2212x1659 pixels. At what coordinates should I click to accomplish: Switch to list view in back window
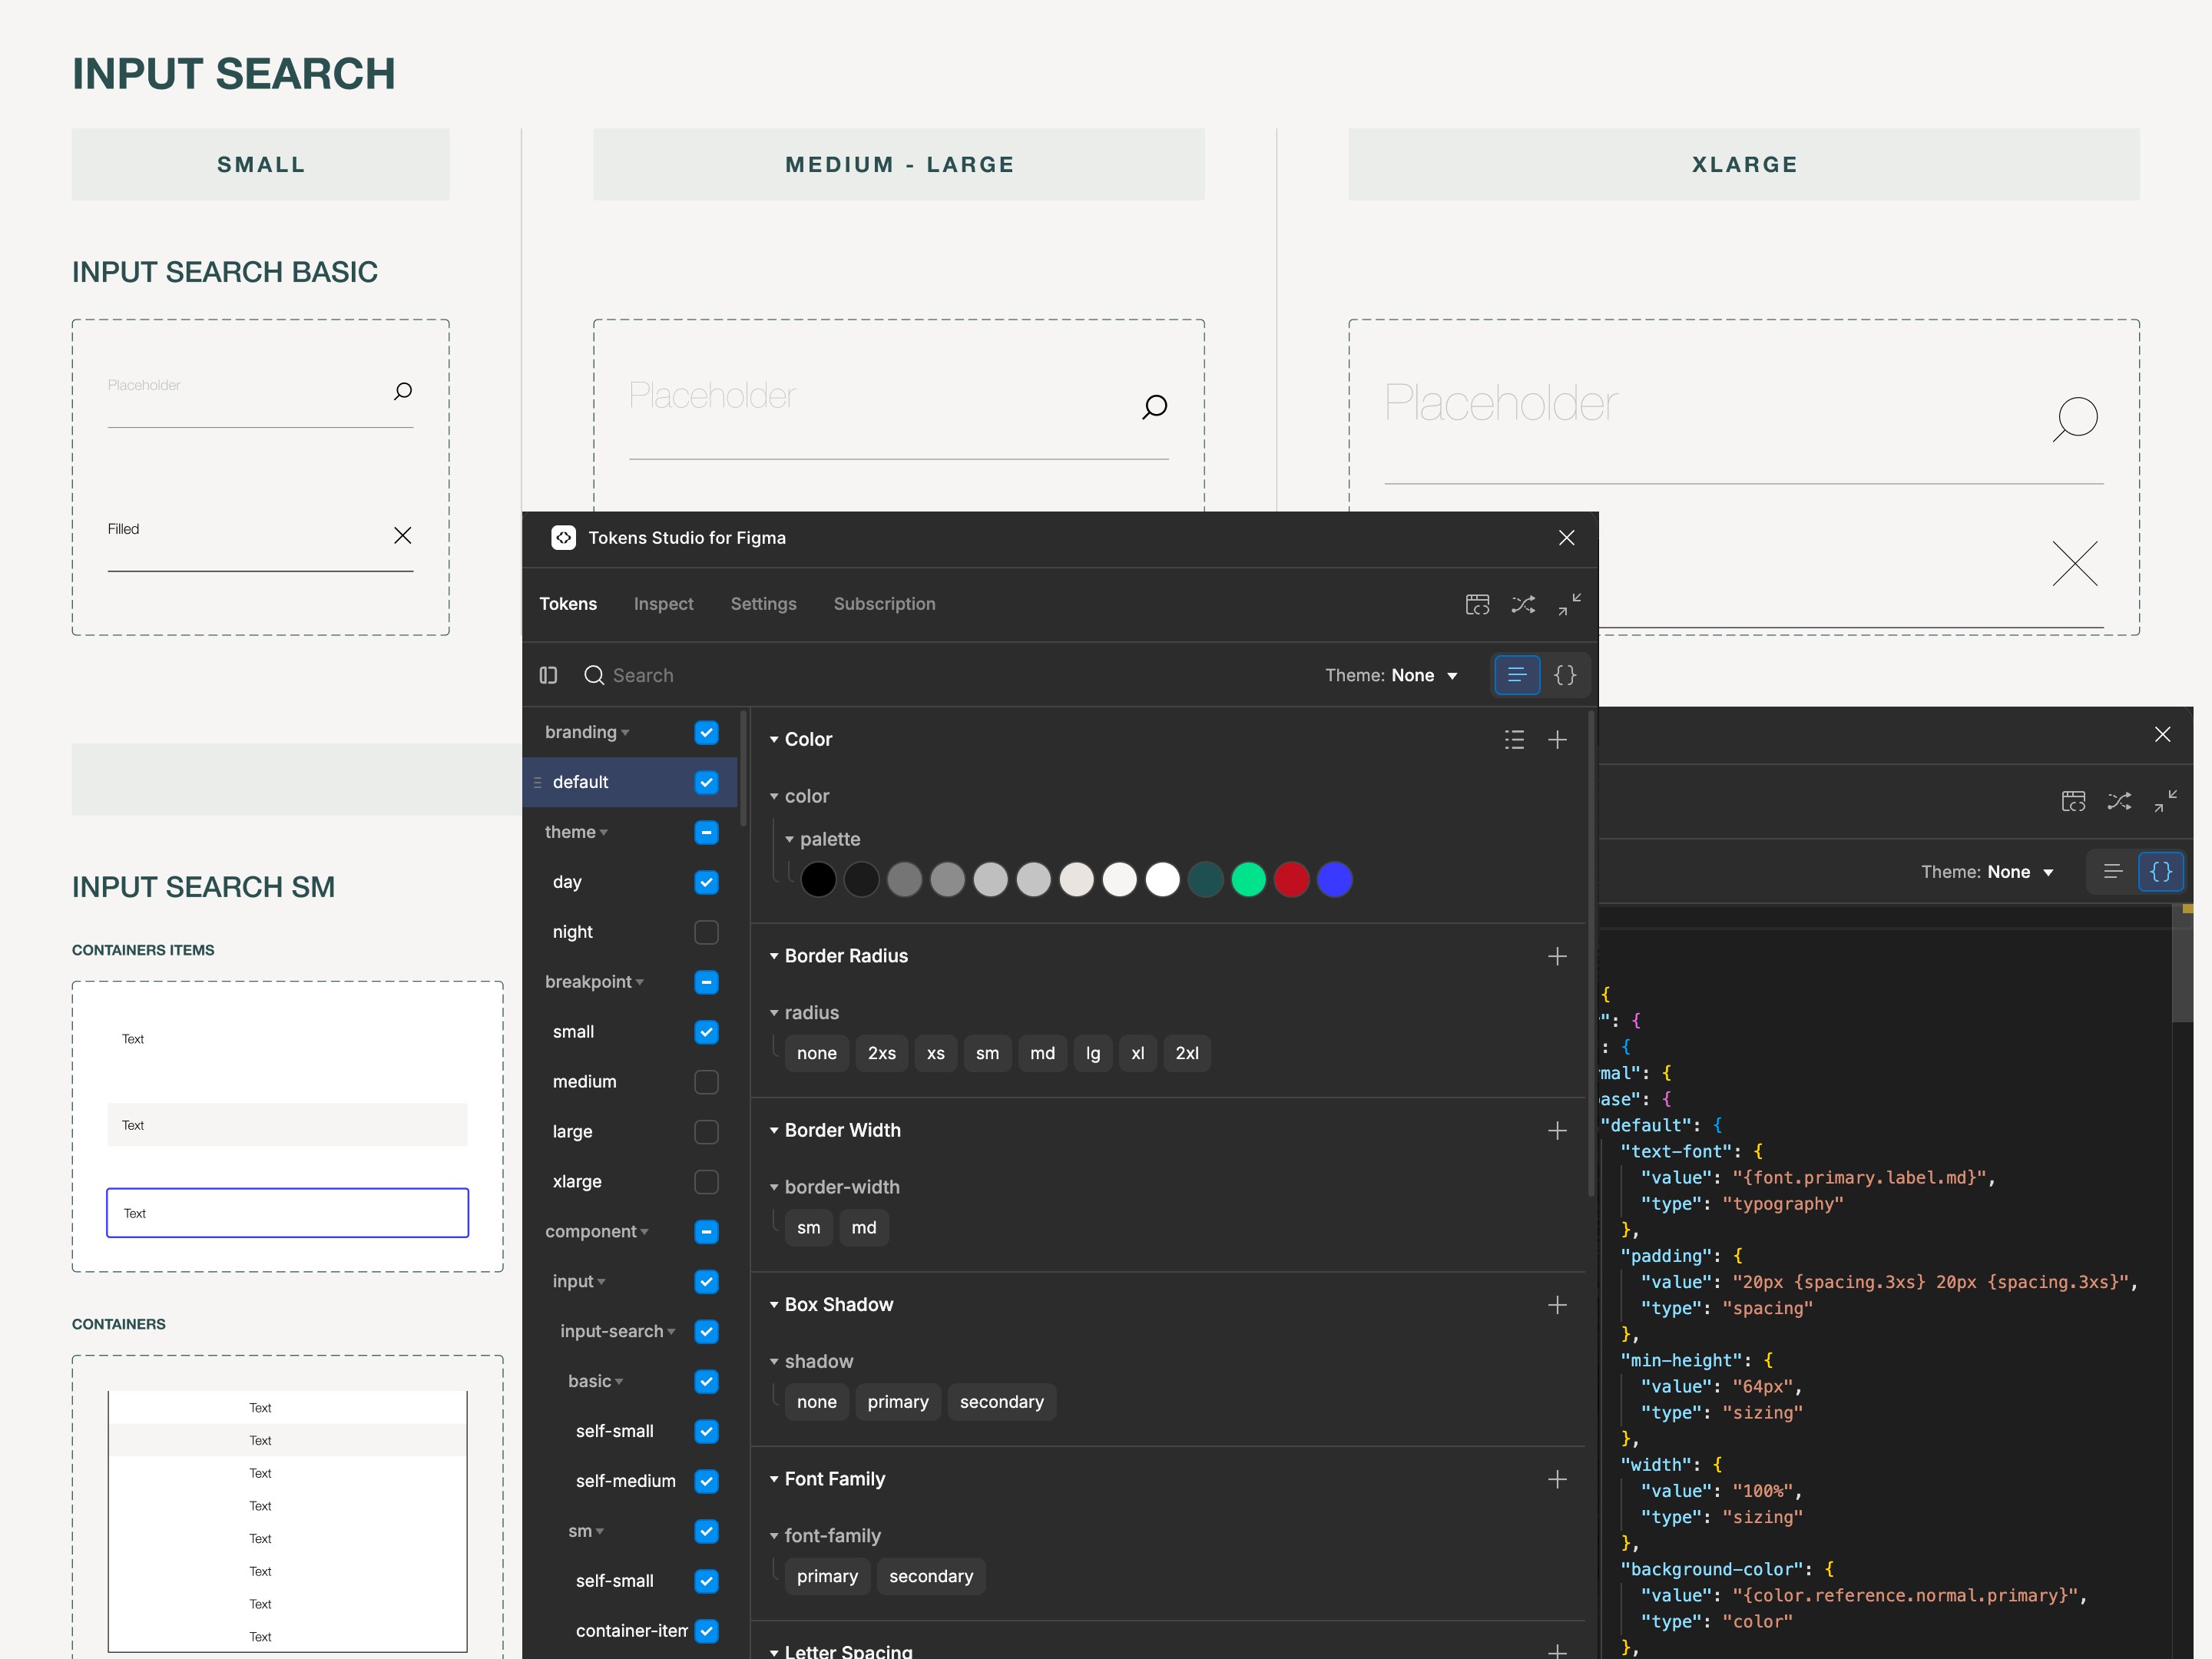pos(2112,872)
